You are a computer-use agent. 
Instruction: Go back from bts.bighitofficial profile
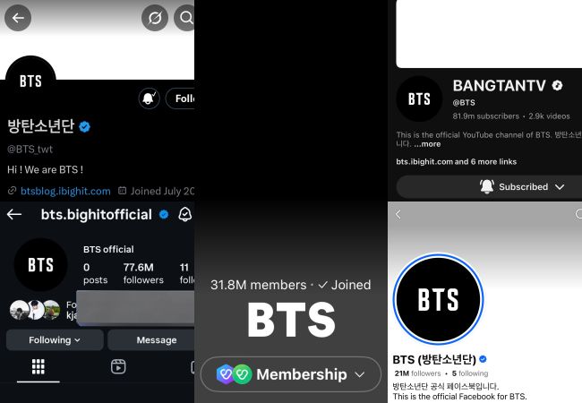coord(14,215)
